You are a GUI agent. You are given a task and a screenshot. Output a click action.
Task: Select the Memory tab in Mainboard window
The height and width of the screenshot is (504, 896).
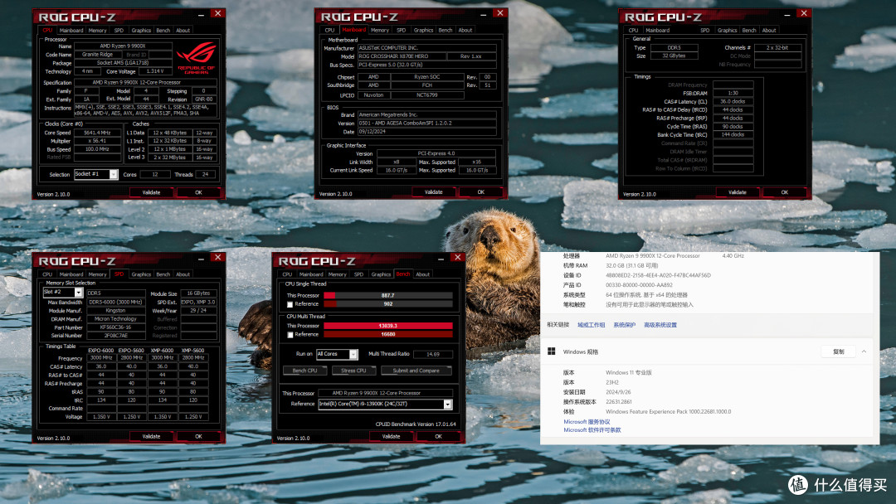(x=379, y=29)
